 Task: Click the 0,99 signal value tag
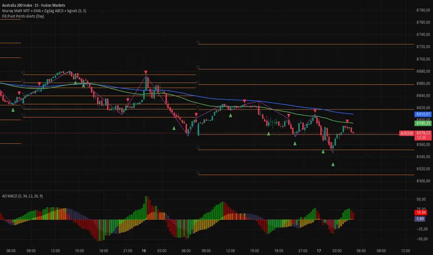point(420,219)
